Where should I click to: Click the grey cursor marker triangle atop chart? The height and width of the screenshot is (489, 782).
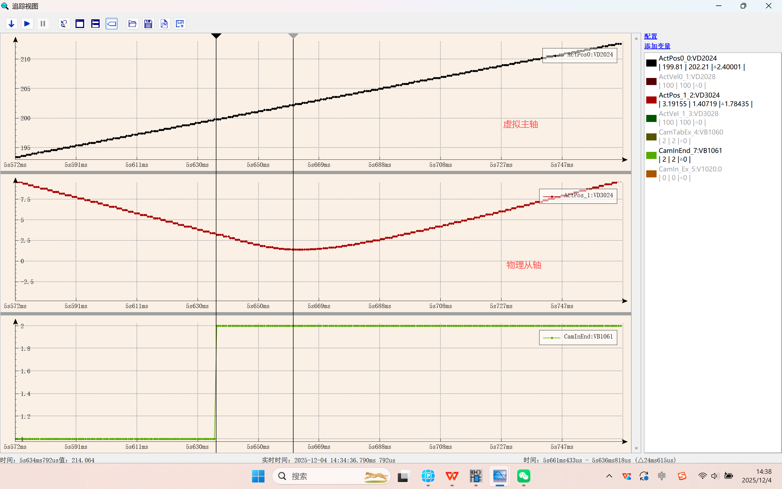[x=293, y=36]
